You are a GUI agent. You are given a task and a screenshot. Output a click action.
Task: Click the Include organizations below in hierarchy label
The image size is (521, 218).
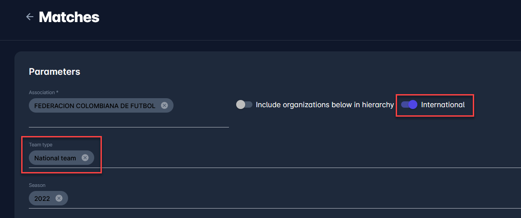point(324,104)
